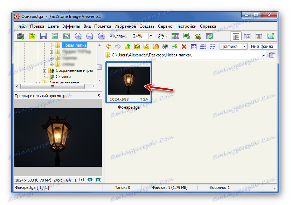Image resolution: width=291 pixels, height=205 pixels.
Task: Open Создать menu
Action: click(147, 26)
